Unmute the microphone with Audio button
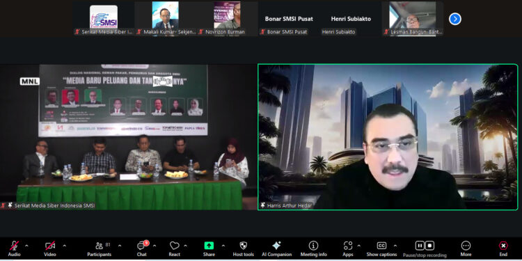Viewport: 522px width, 261px height. tap(14, 248)
